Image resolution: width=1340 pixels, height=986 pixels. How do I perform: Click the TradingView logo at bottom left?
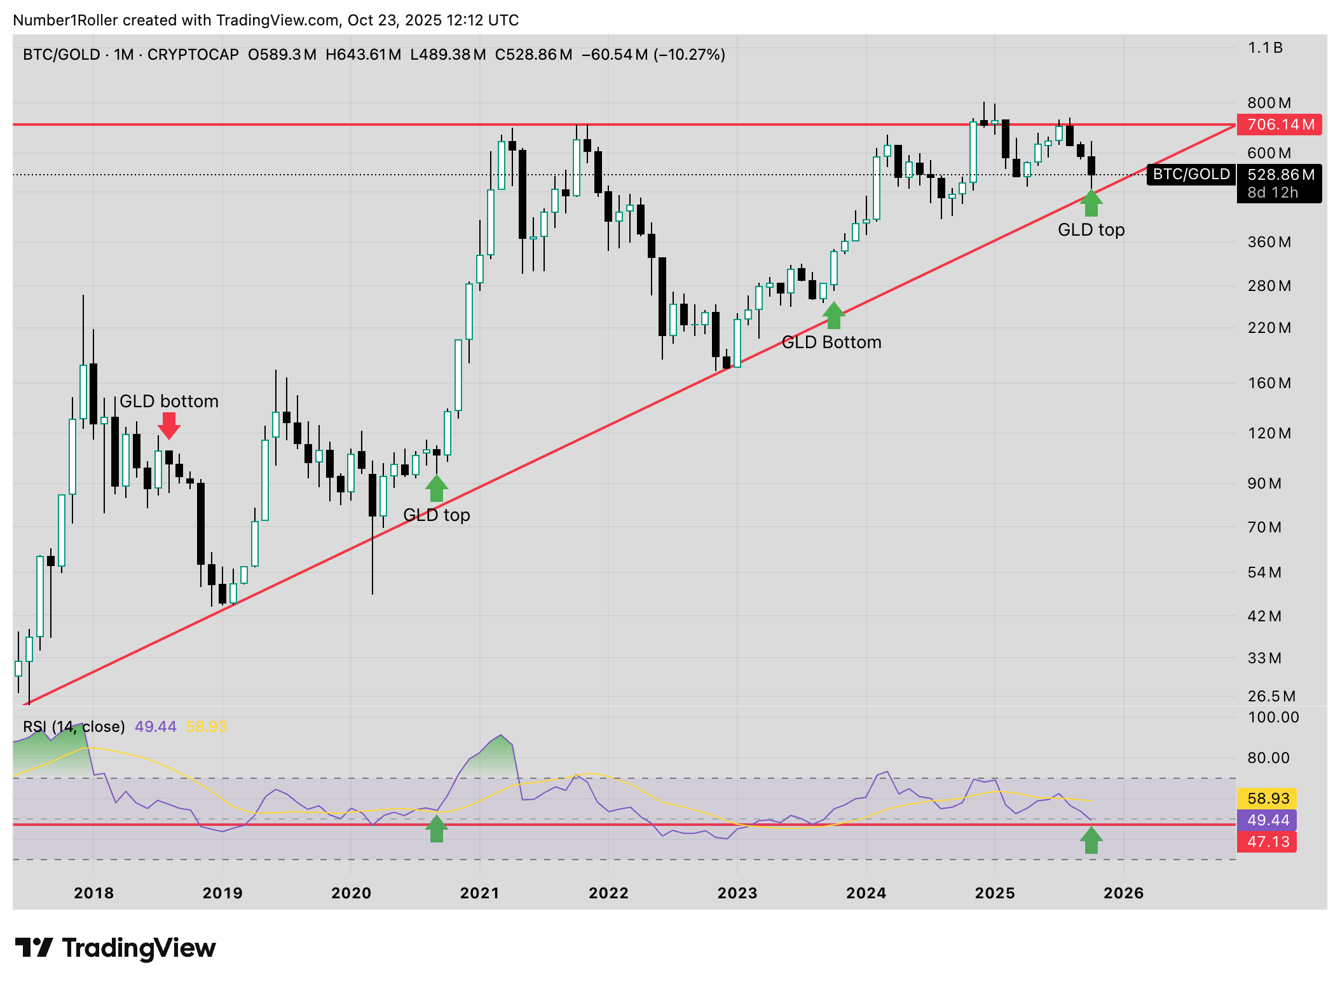coord(116,948)
